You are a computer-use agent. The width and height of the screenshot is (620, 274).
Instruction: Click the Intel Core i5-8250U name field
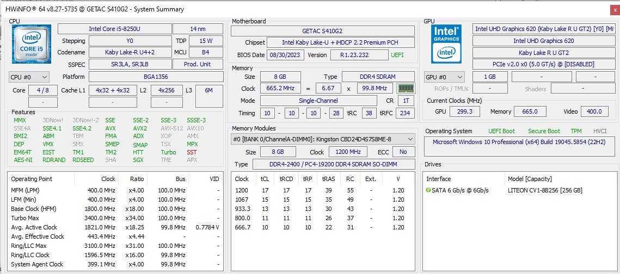pos(115,29)
